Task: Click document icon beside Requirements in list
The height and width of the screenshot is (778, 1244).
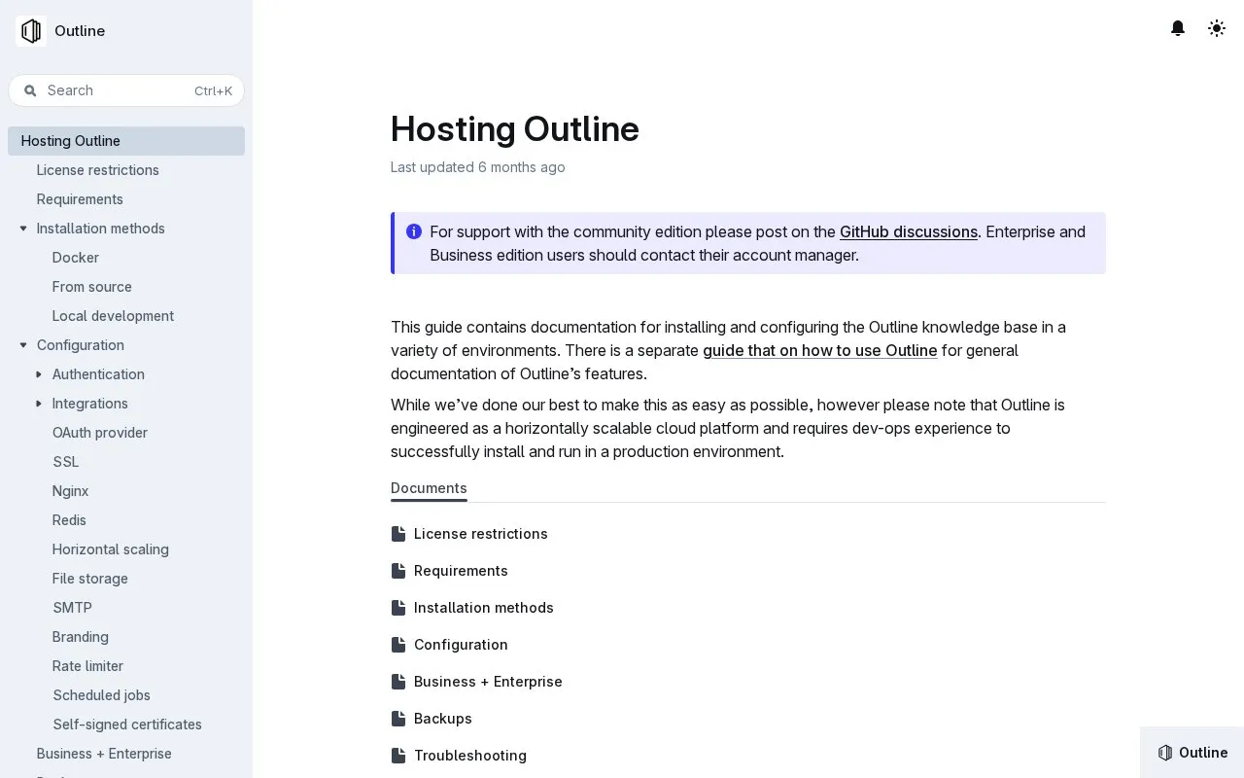Action: pyautogui.click(x=398, y=571)
